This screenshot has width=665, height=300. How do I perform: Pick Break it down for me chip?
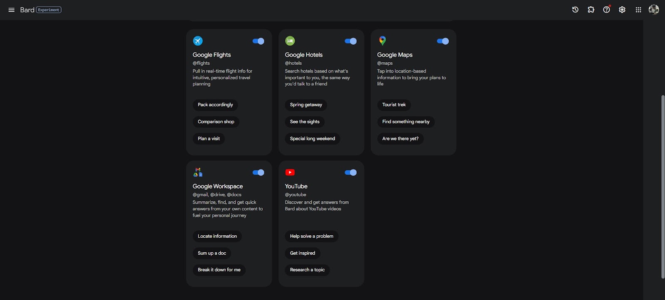click(x=219, y=270)
